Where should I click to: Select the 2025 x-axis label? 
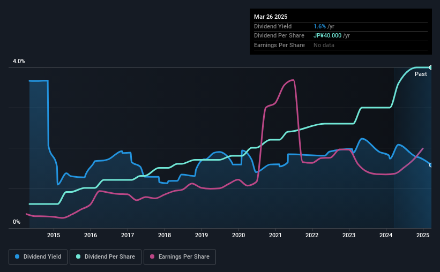click(x=423, y=235)
